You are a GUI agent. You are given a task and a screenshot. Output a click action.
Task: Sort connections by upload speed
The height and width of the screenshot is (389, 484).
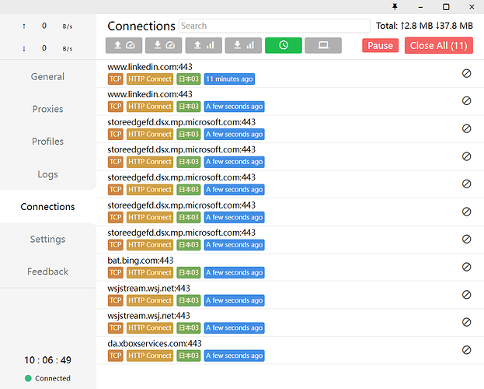tap(124, 46)
